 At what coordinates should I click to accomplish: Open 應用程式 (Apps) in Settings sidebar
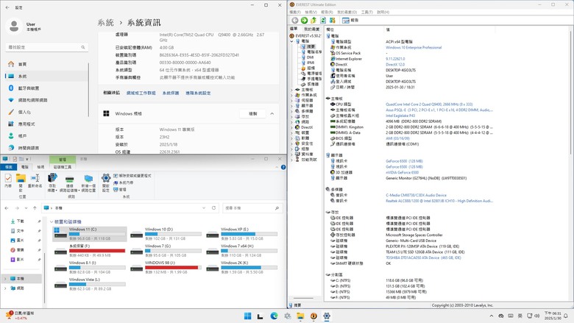click(x=46, y=124)
